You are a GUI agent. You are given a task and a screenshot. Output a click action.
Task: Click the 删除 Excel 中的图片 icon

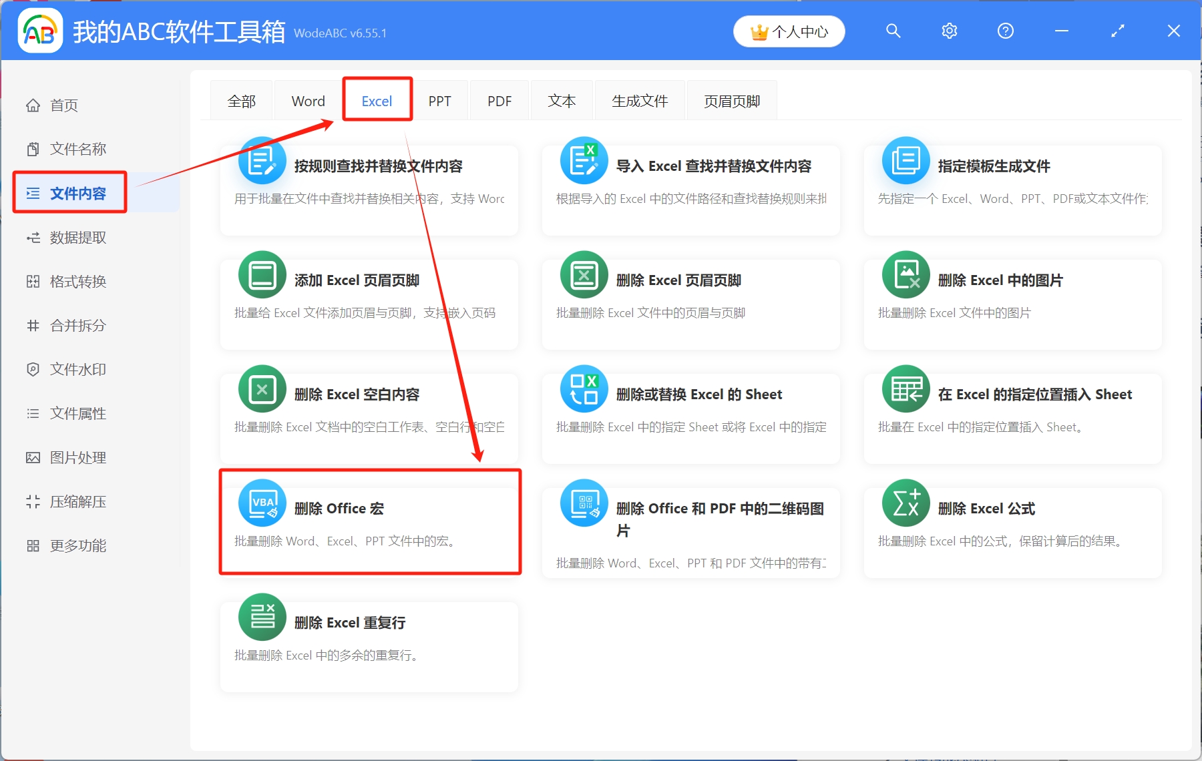click(906, 275)
